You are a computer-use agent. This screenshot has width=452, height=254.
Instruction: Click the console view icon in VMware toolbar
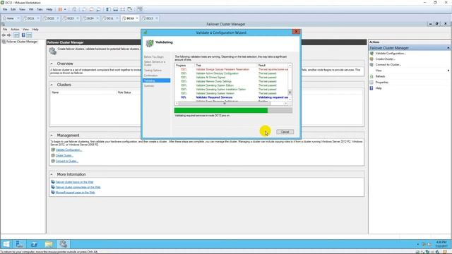pyautogui.click(x=140, y=9)
